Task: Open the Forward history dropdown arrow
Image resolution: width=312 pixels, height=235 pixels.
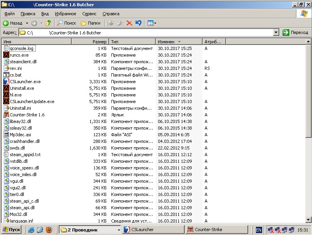Action: point(41,23)
